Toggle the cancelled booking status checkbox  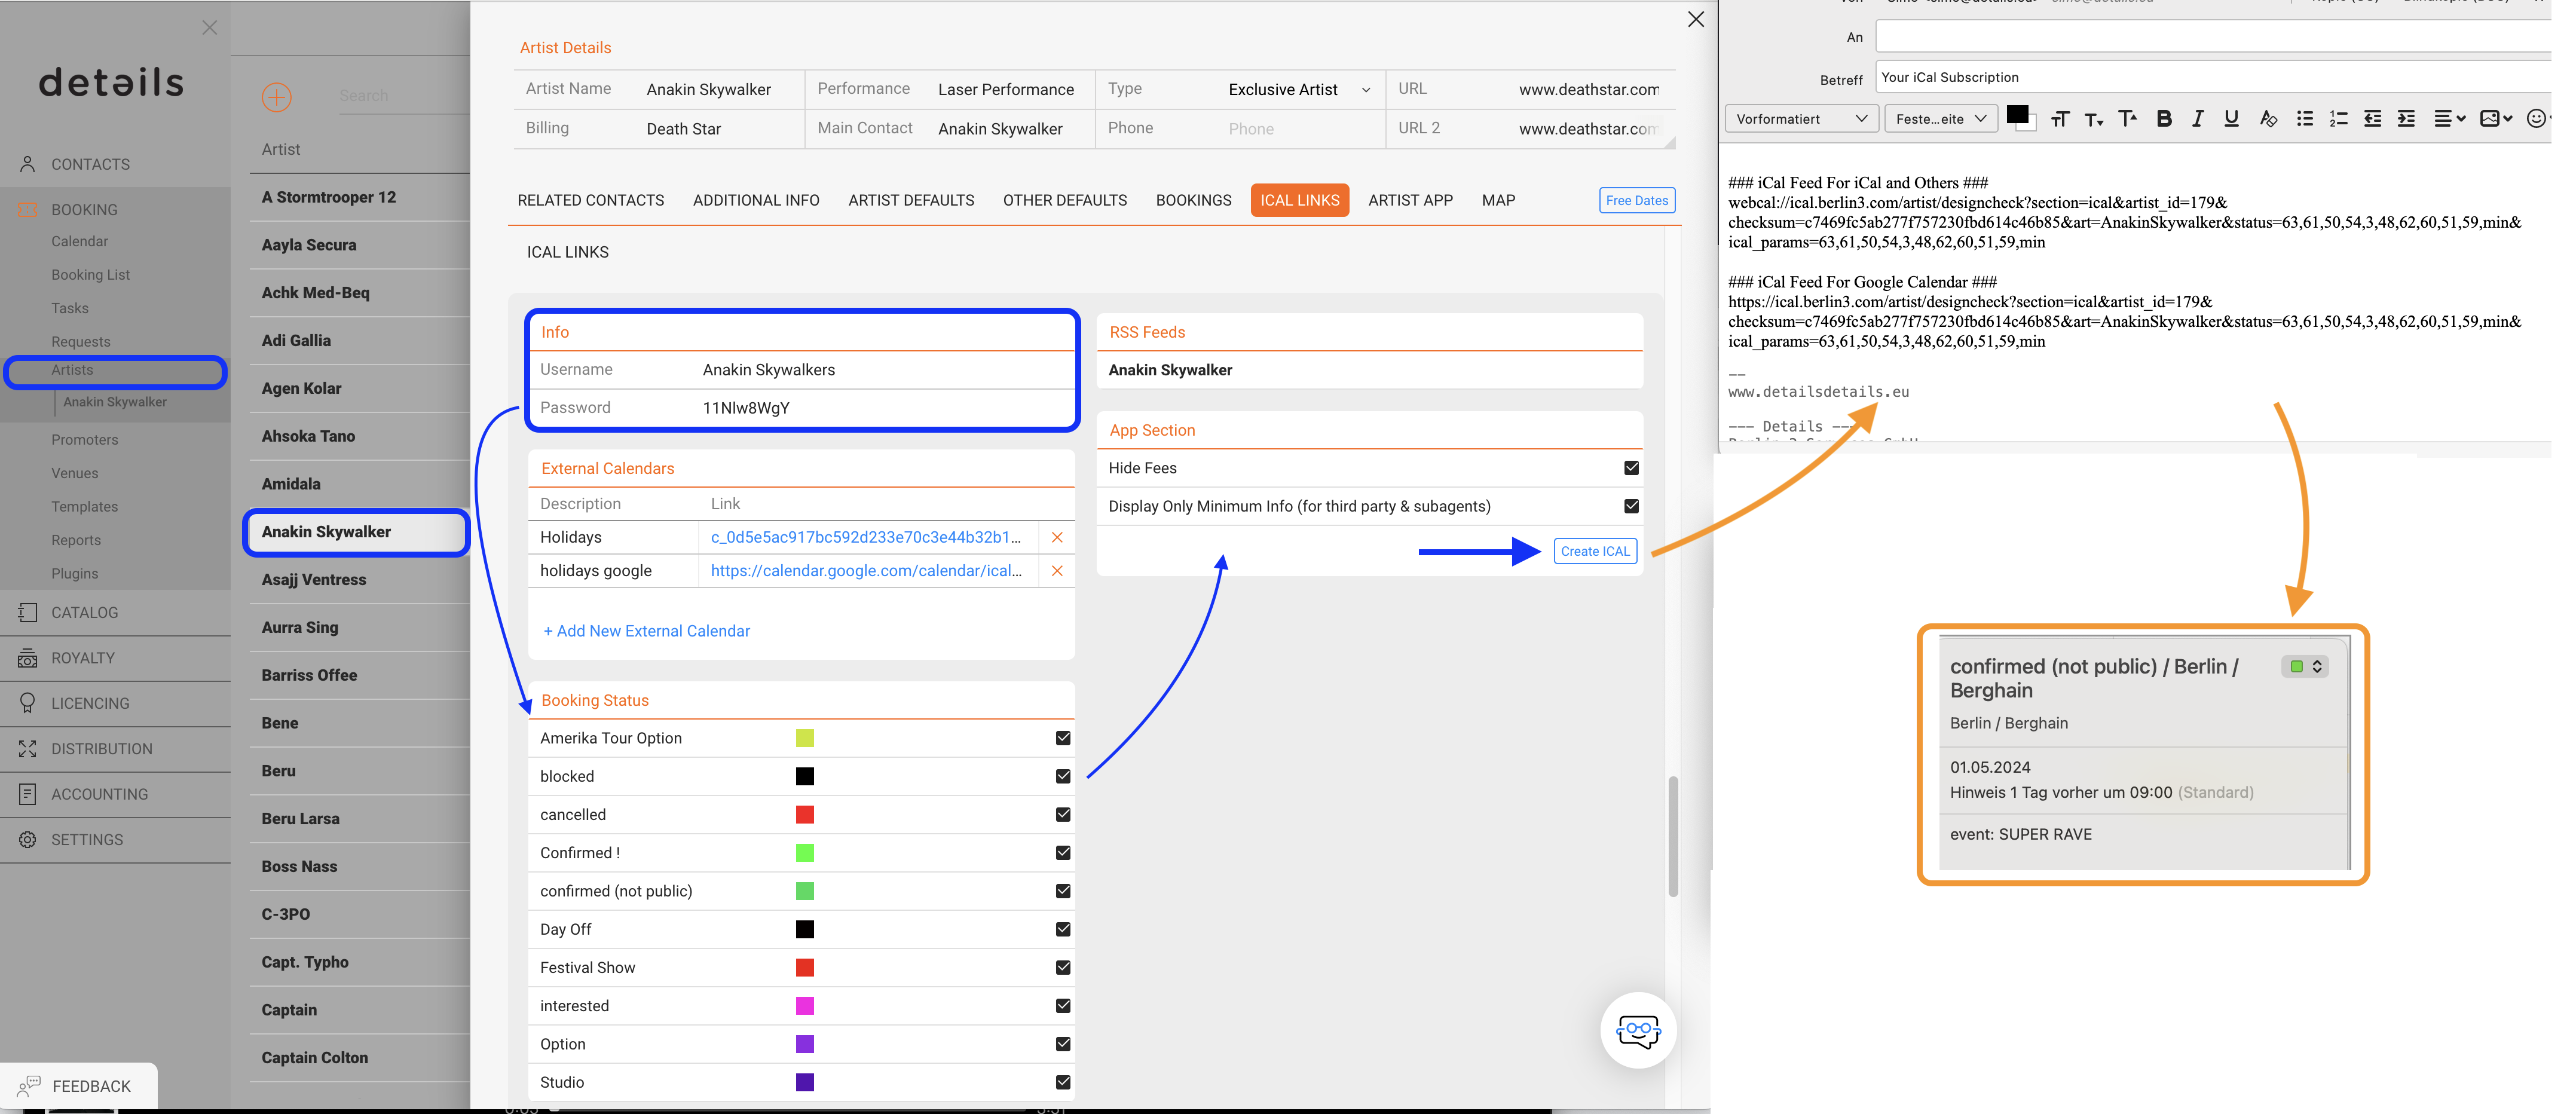(1063, 815)
